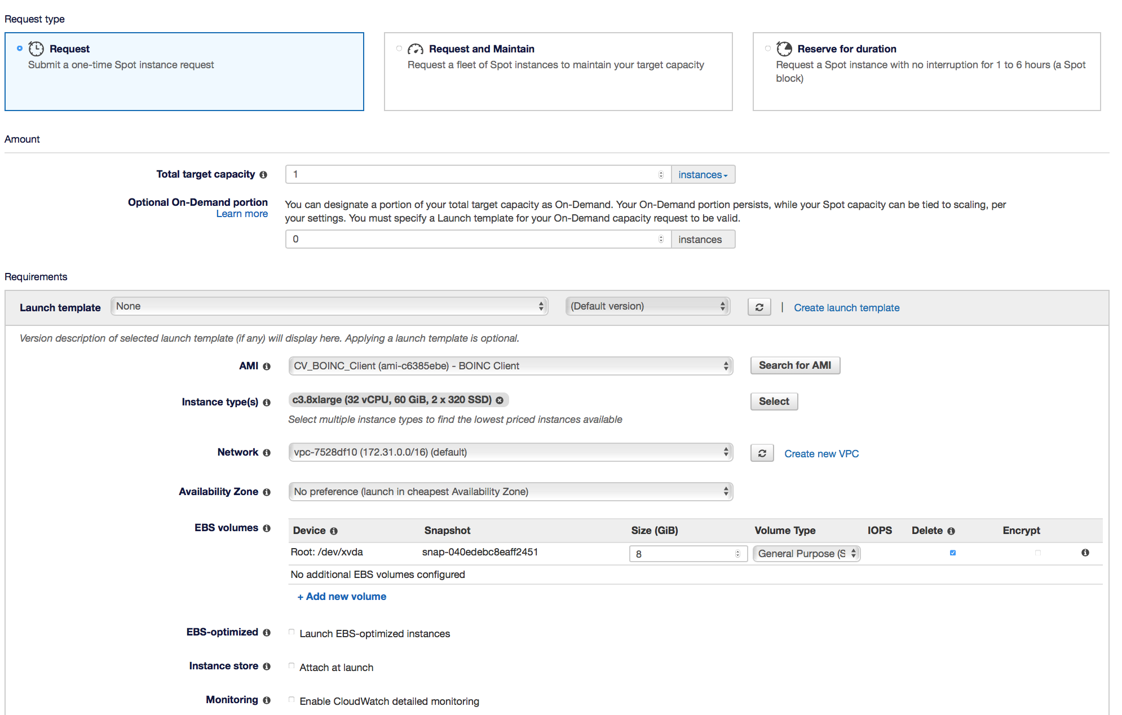The width and height of the screenshot is (1122, 715).
Task: Click the Search for AMI button
Action: [794, 365]
